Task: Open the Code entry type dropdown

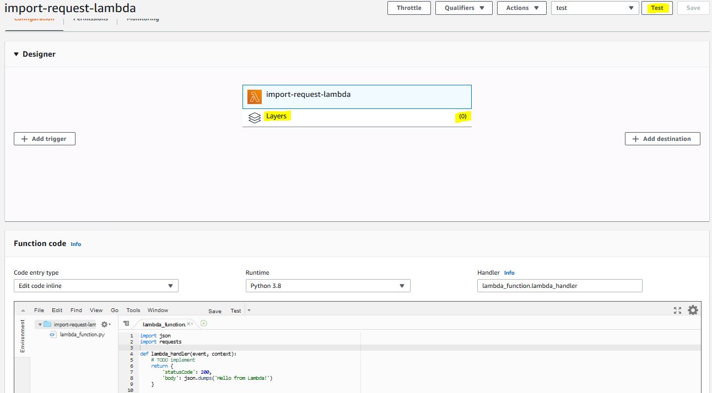Action: tap(96, 286)
